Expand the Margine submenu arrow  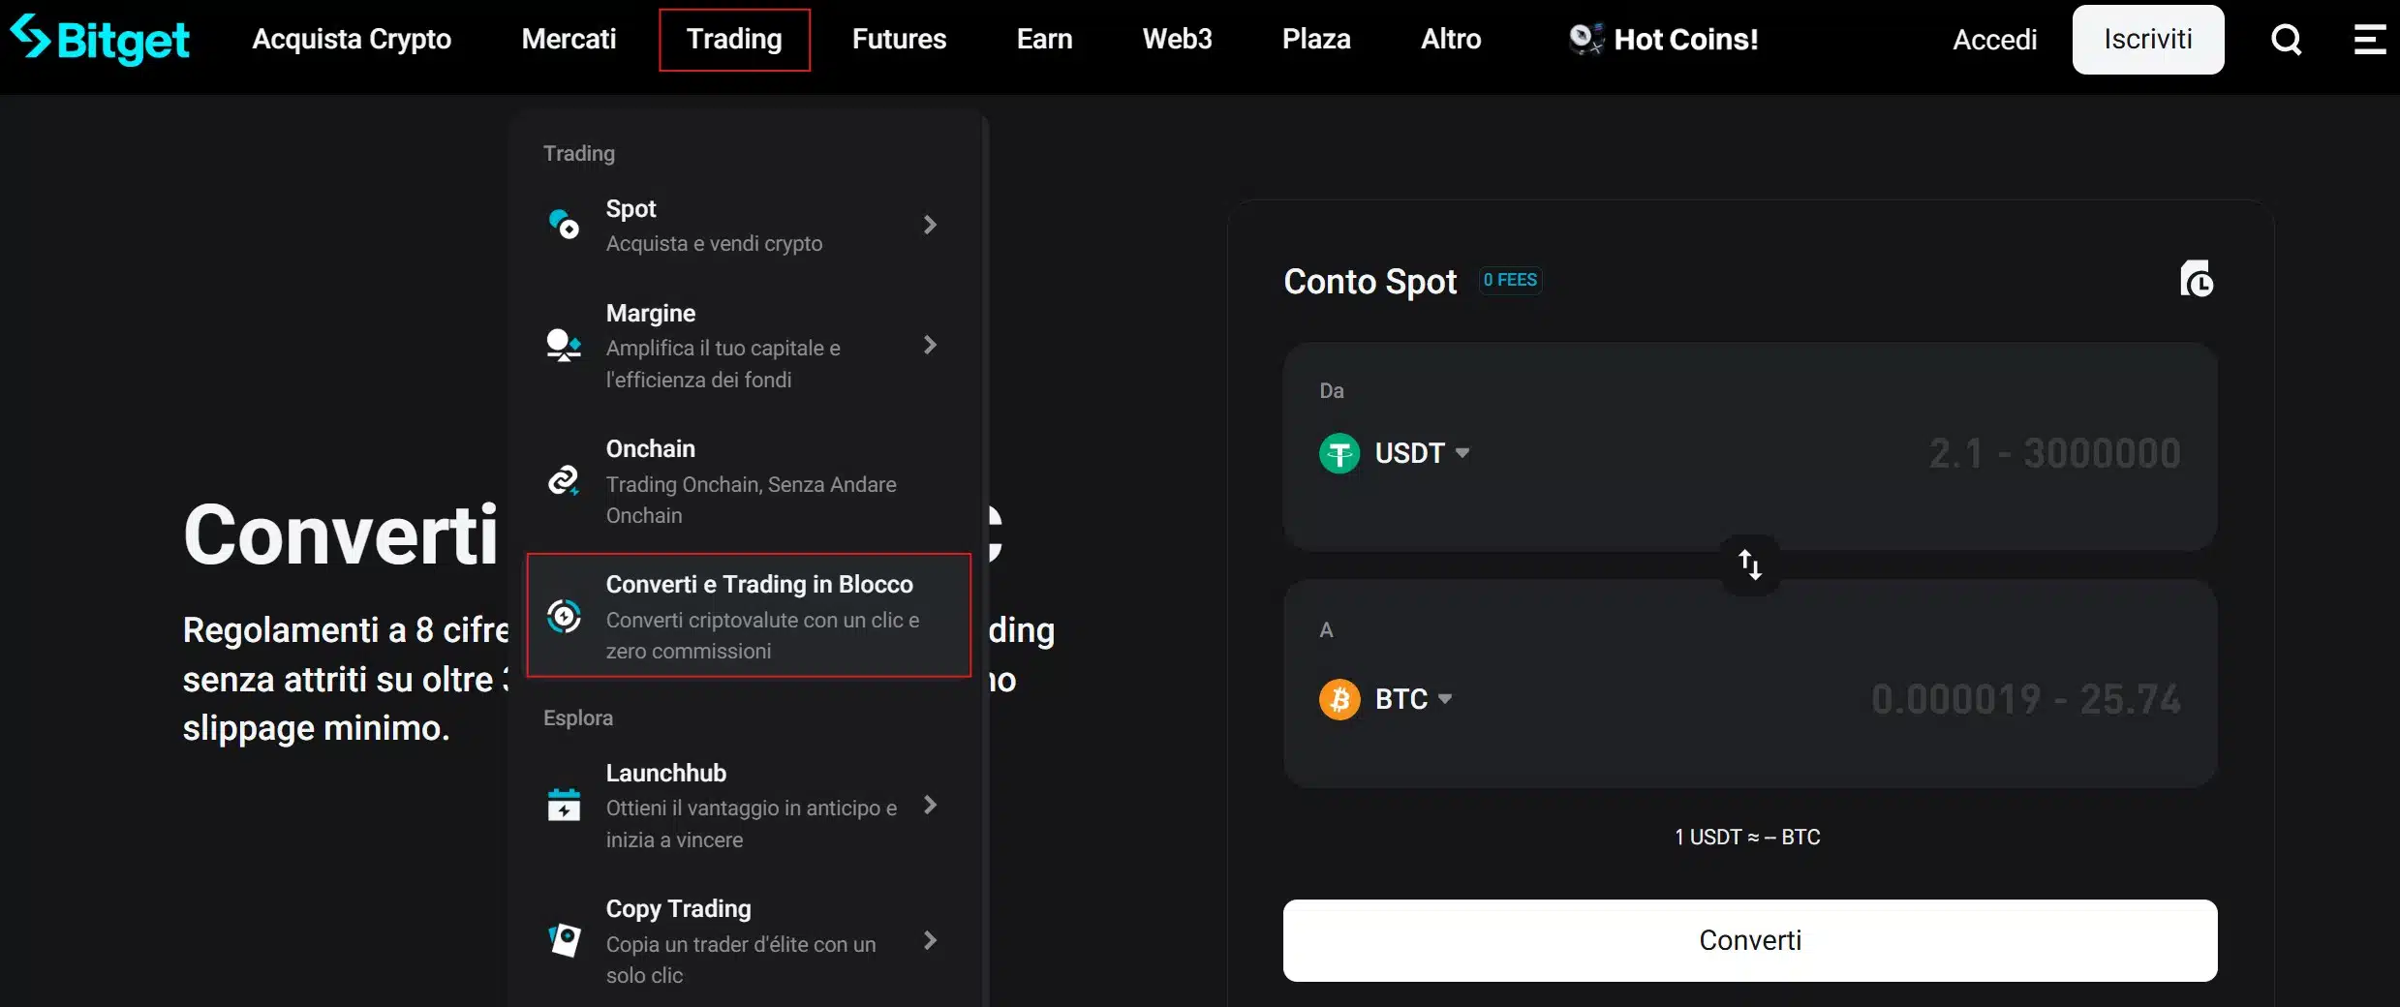(930, 345)
